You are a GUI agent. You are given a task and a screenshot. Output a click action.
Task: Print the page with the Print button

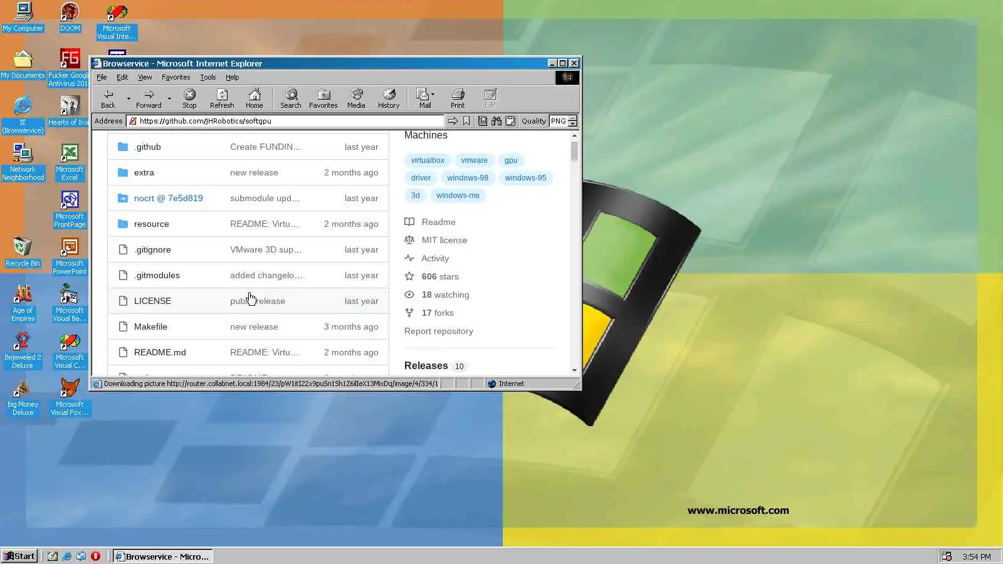coord(458,98)
